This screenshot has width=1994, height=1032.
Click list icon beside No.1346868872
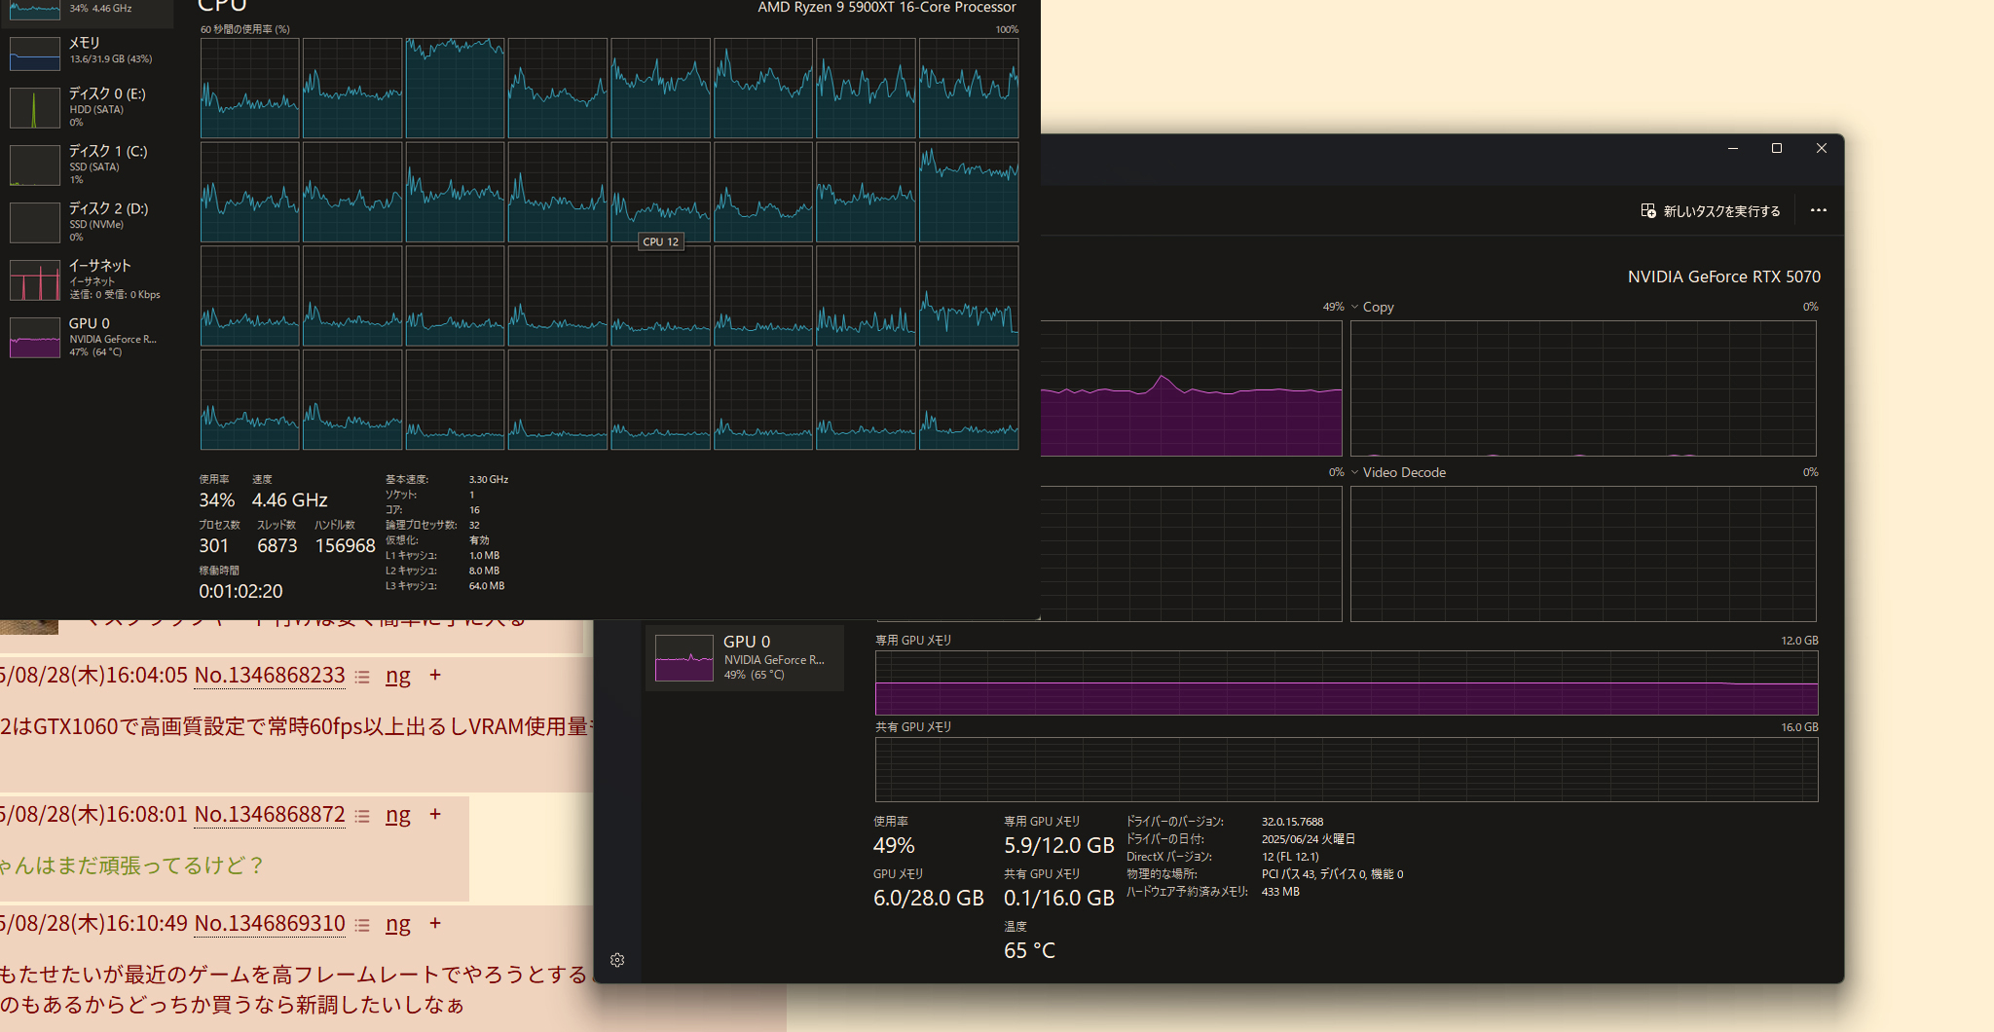tap(362, 816)
